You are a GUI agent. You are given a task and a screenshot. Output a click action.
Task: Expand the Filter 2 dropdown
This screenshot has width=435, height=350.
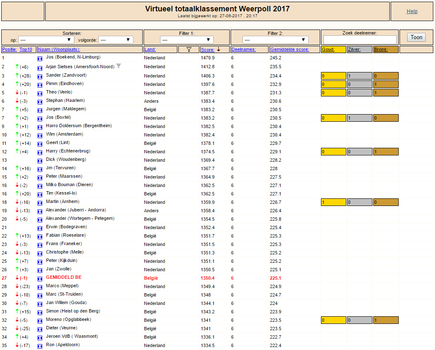coord(275,40)
